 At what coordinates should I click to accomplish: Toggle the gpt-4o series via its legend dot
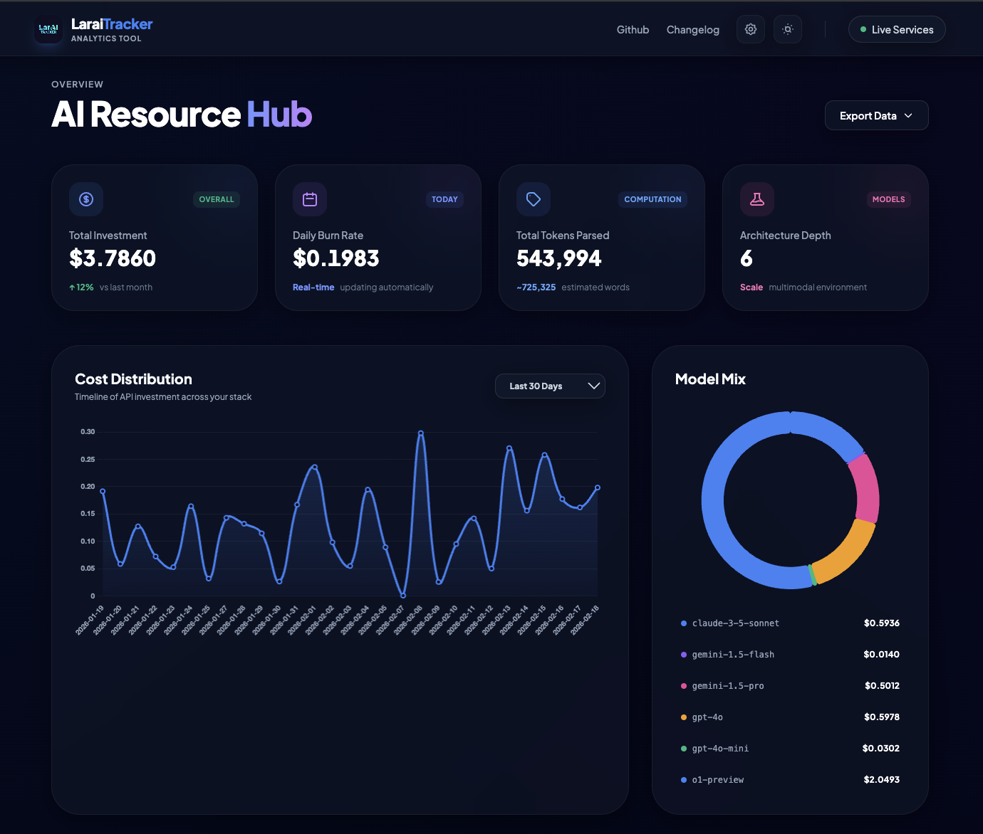point(682,717)
